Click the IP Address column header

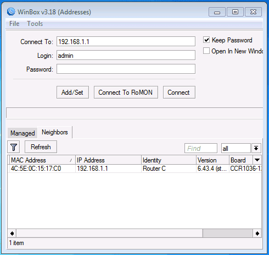tap(108, 160)
